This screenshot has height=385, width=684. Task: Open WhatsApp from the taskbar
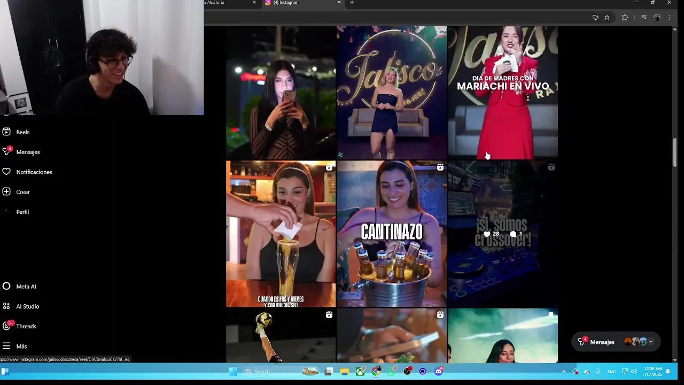pos(392,371)
